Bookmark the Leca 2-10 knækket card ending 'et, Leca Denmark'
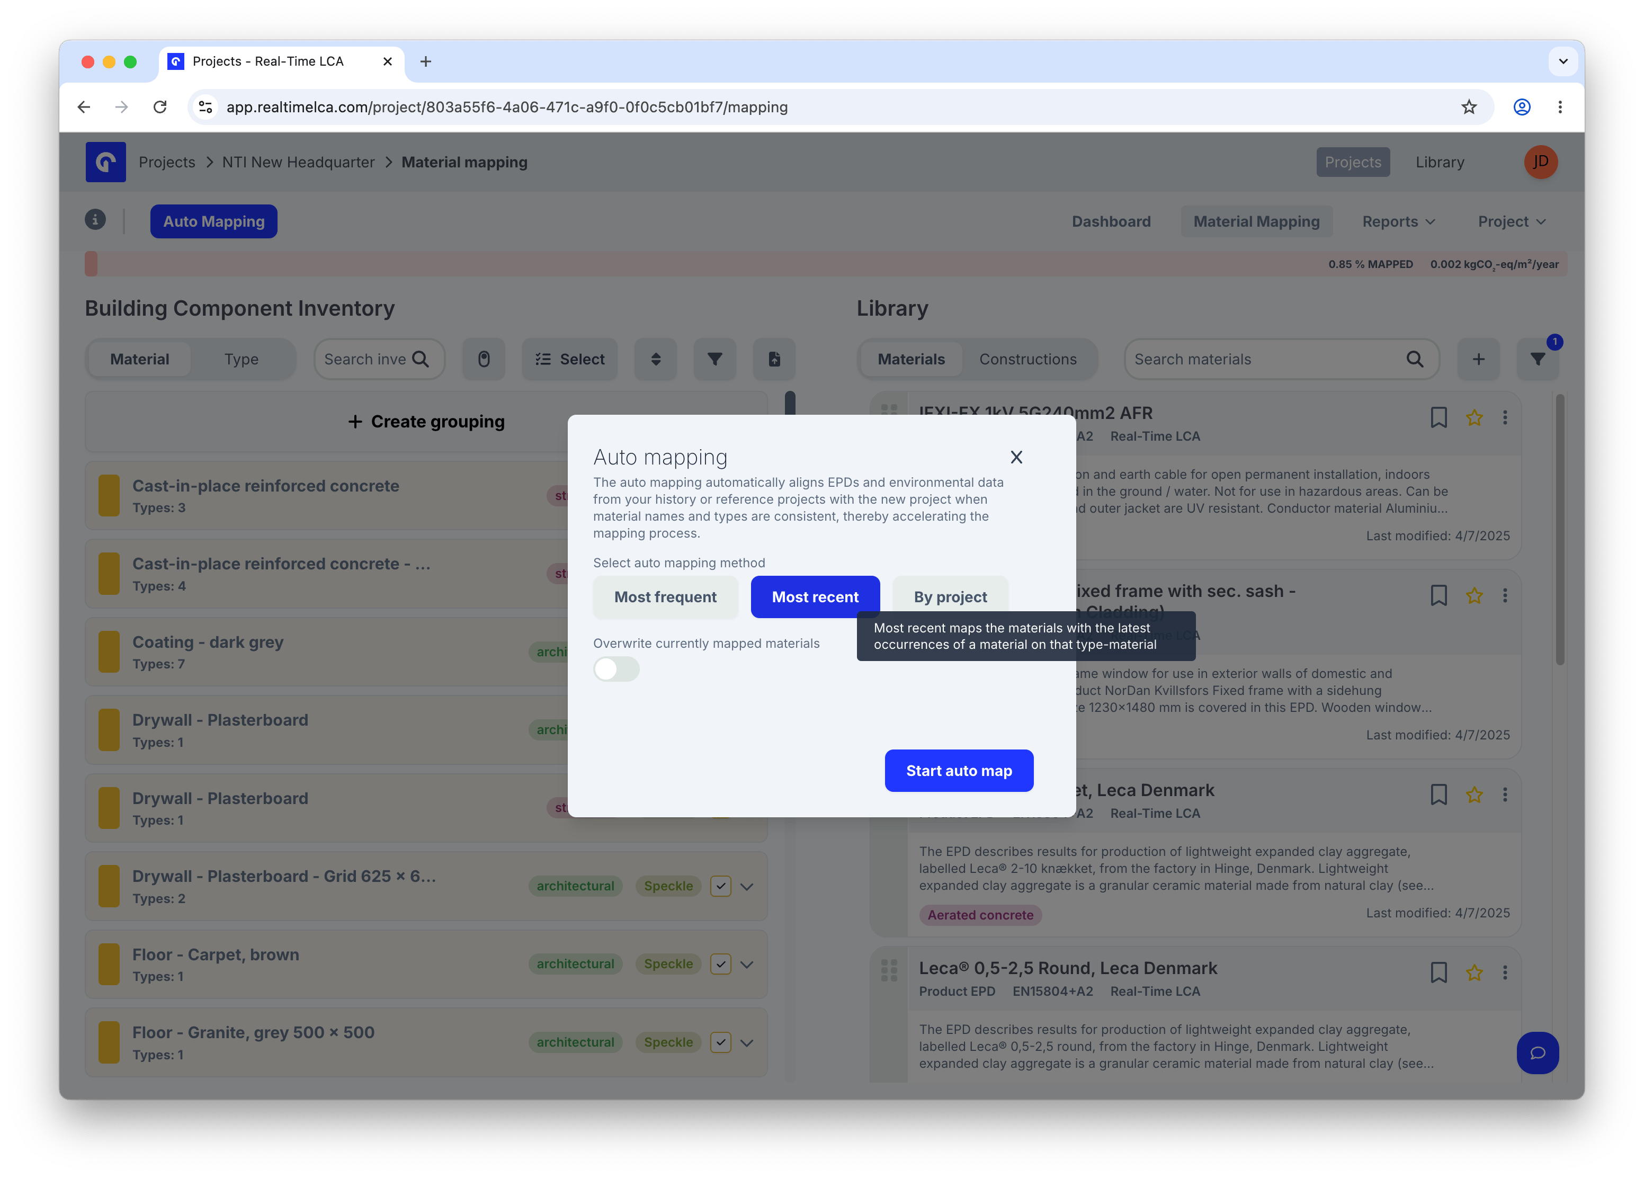1644x1178 pixels. coord(1438,795)
